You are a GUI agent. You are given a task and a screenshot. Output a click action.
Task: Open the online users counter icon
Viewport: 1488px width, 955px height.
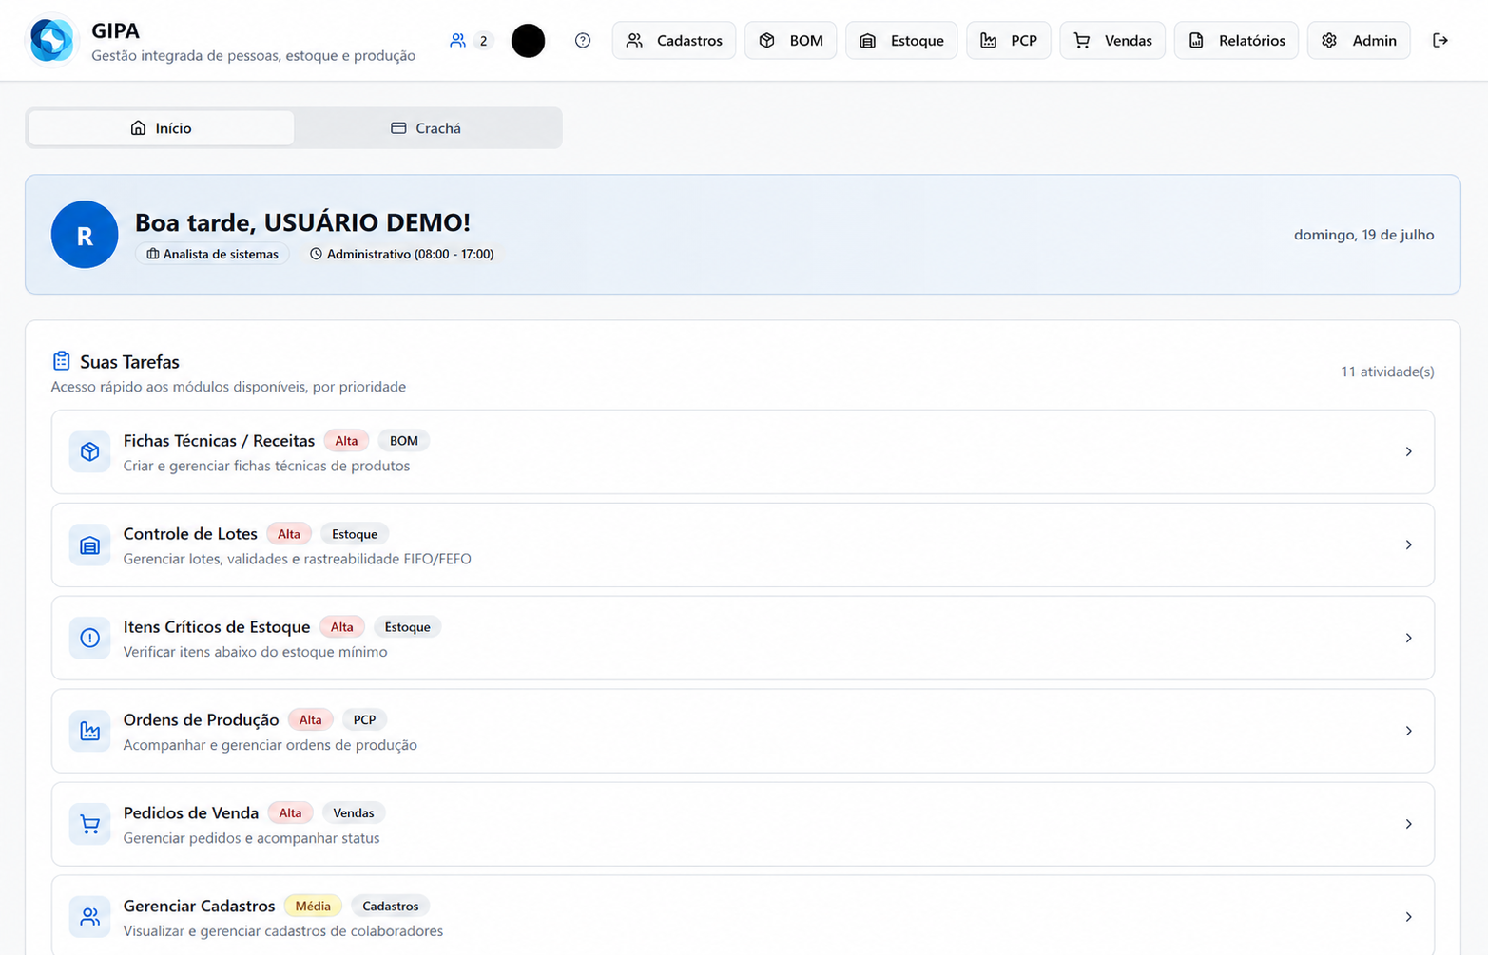pos(458,40)
